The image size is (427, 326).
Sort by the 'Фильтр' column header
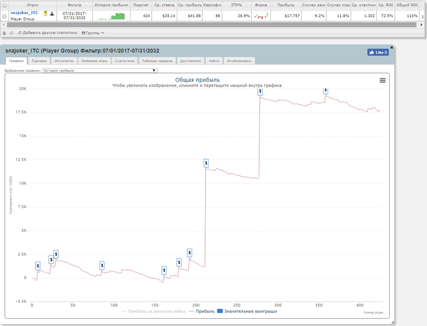click(x=74, y=5)
